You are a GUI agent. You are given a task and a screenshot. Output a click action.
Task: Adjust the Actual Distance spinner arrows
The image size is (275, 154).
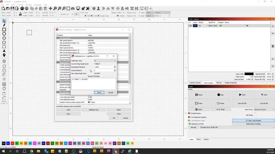pos(115,70)
